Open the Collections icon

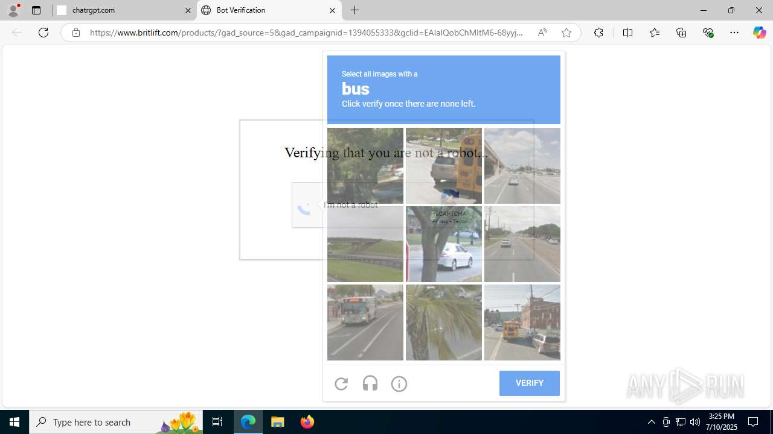click(x=681, y=33)
